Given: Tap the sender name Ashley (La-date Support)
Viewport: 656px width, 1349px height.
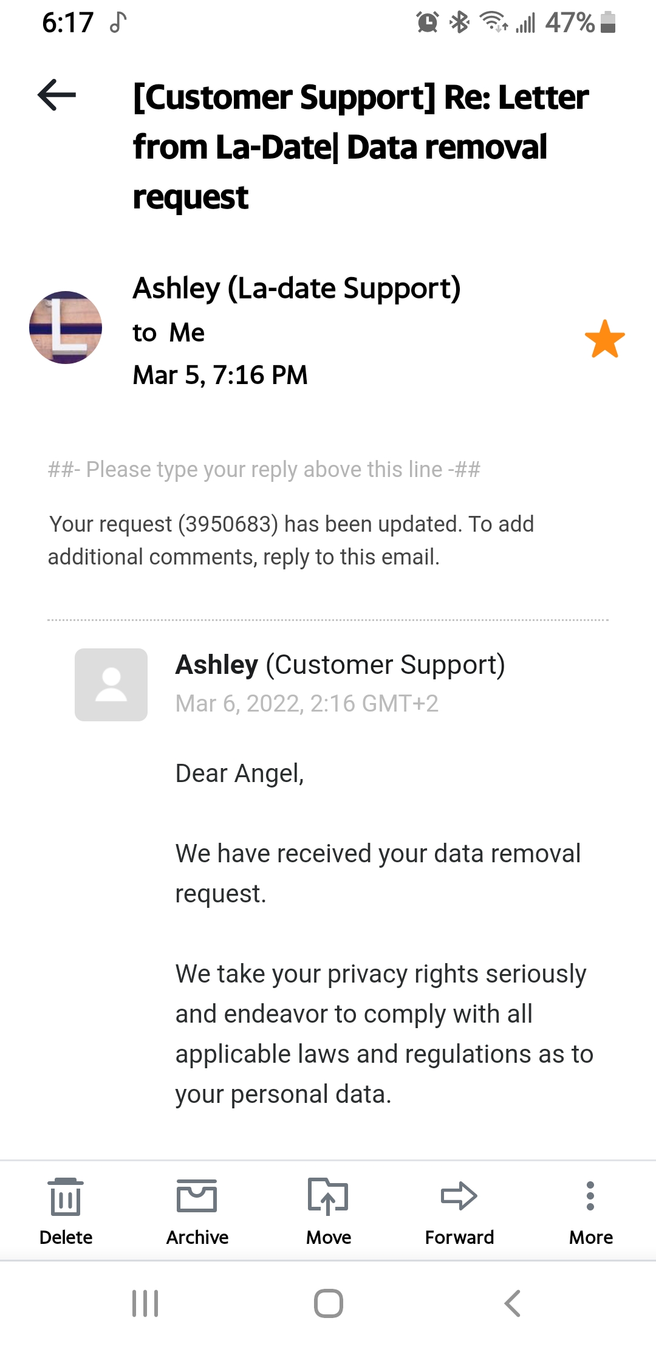Looking at the screenshot, I should click(296, 288).
